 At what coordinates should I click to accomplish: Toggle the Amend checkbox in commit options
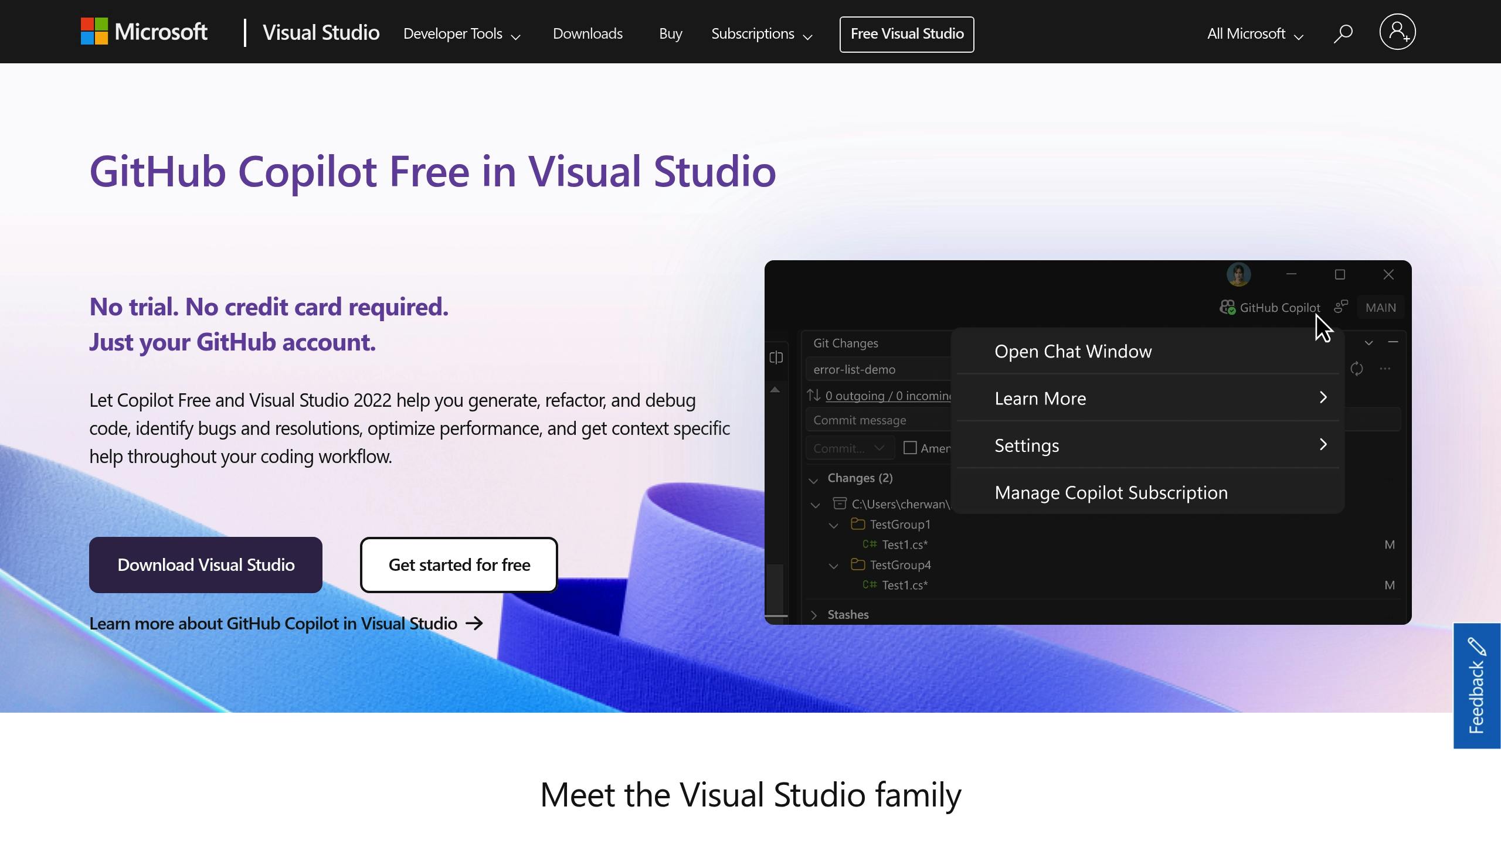pyautogui.click(x=911, y=447)
